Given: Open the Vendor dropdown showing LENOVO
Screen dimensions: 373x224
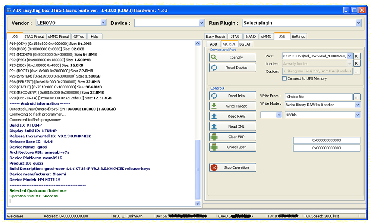Looking at the screenshot, I should tap(103, 23).
